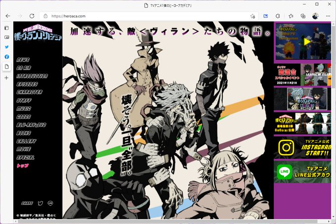Click the scroll right arrow at bottom
Screen dimensions: 336x224
(x=329, y=222)
